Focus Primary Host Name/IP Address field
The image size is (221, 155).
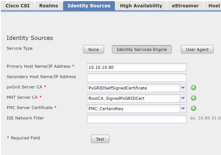[x=137, y=67]
